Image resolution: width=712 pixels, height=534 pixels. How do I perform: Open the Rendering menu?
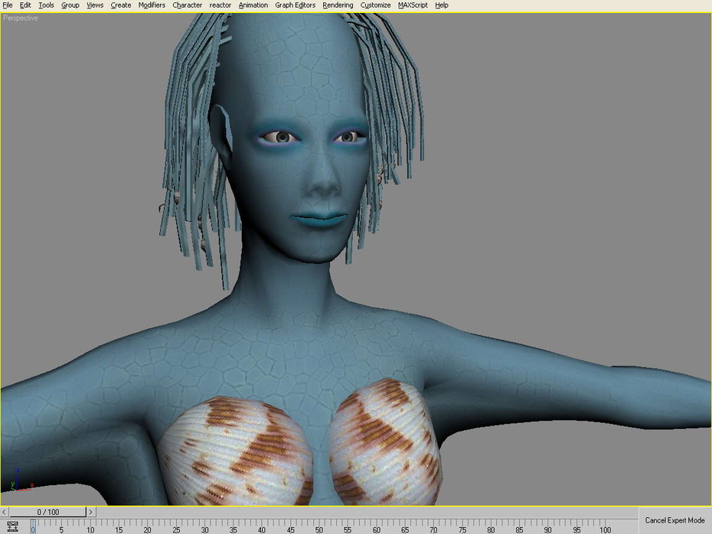coord(338,5)
